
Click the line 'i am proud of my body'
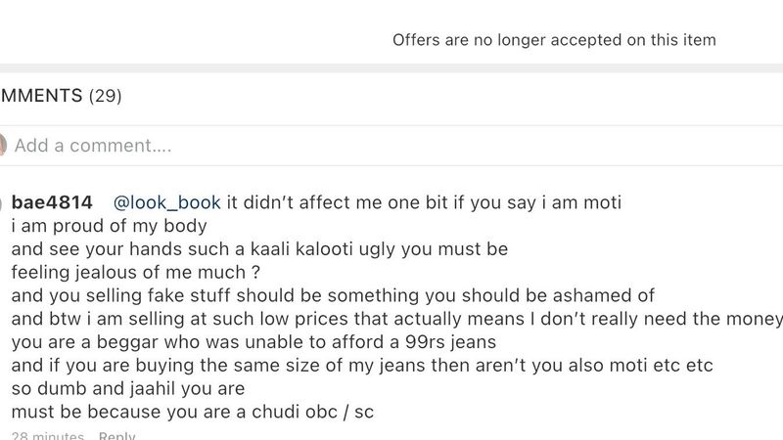(109, 226)
